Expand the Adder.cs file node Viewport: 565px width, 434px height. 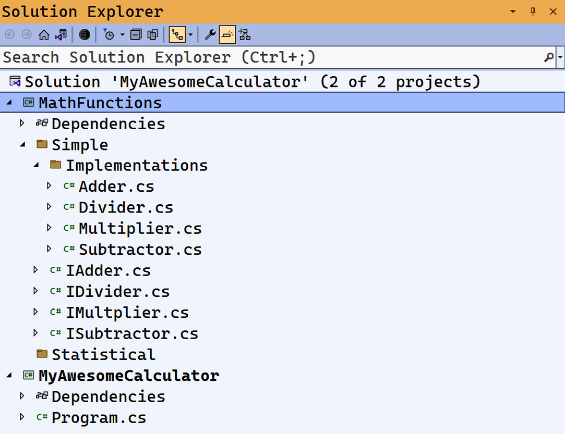50,186
